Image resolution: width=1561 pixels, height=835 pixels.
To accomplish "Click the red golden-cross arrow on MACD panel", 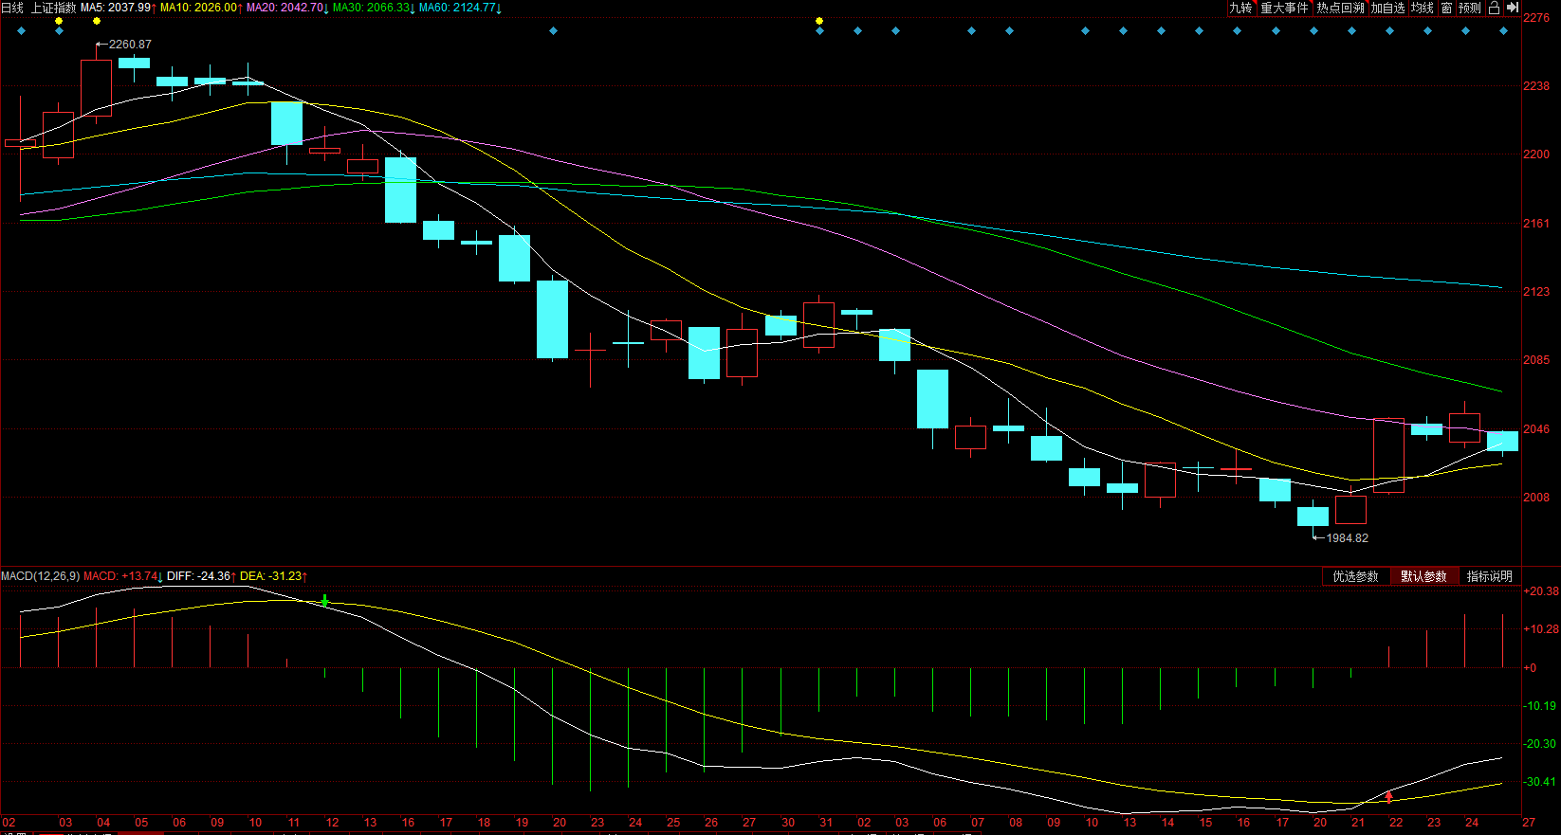I will [1389, 797].
